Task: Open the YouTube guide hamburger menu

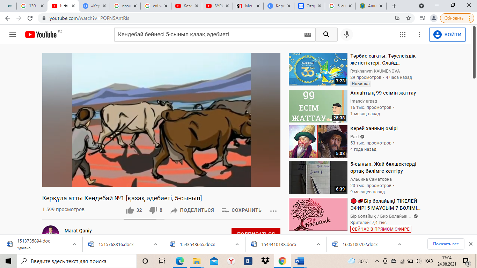Action: [13, 35]
